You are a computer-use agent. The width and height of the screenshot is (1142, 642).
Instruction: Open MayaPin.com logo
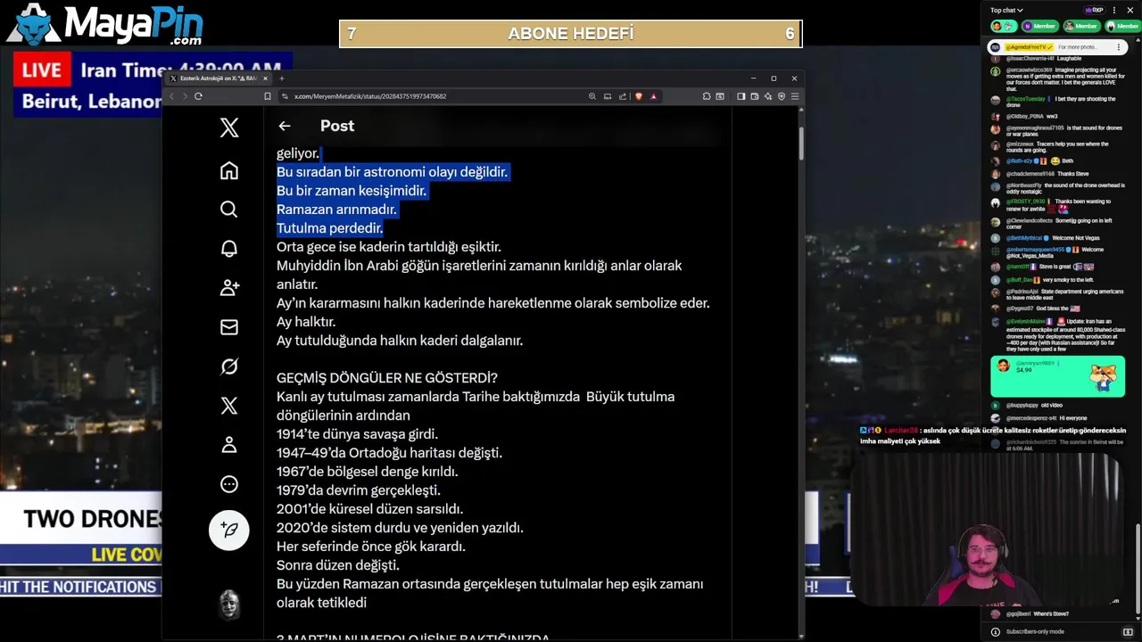tap(105, 24)
